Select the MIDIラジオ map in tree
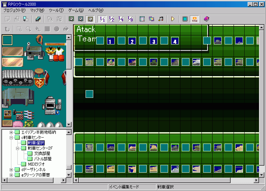Image resolution: width=266 pixels, height=191 pixels. click(36, 164)
